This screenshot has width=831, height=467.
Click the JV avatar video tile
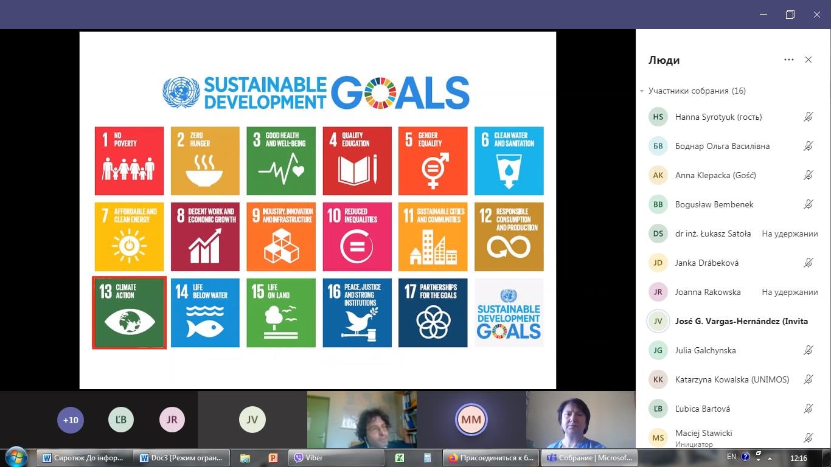(252, 420)
